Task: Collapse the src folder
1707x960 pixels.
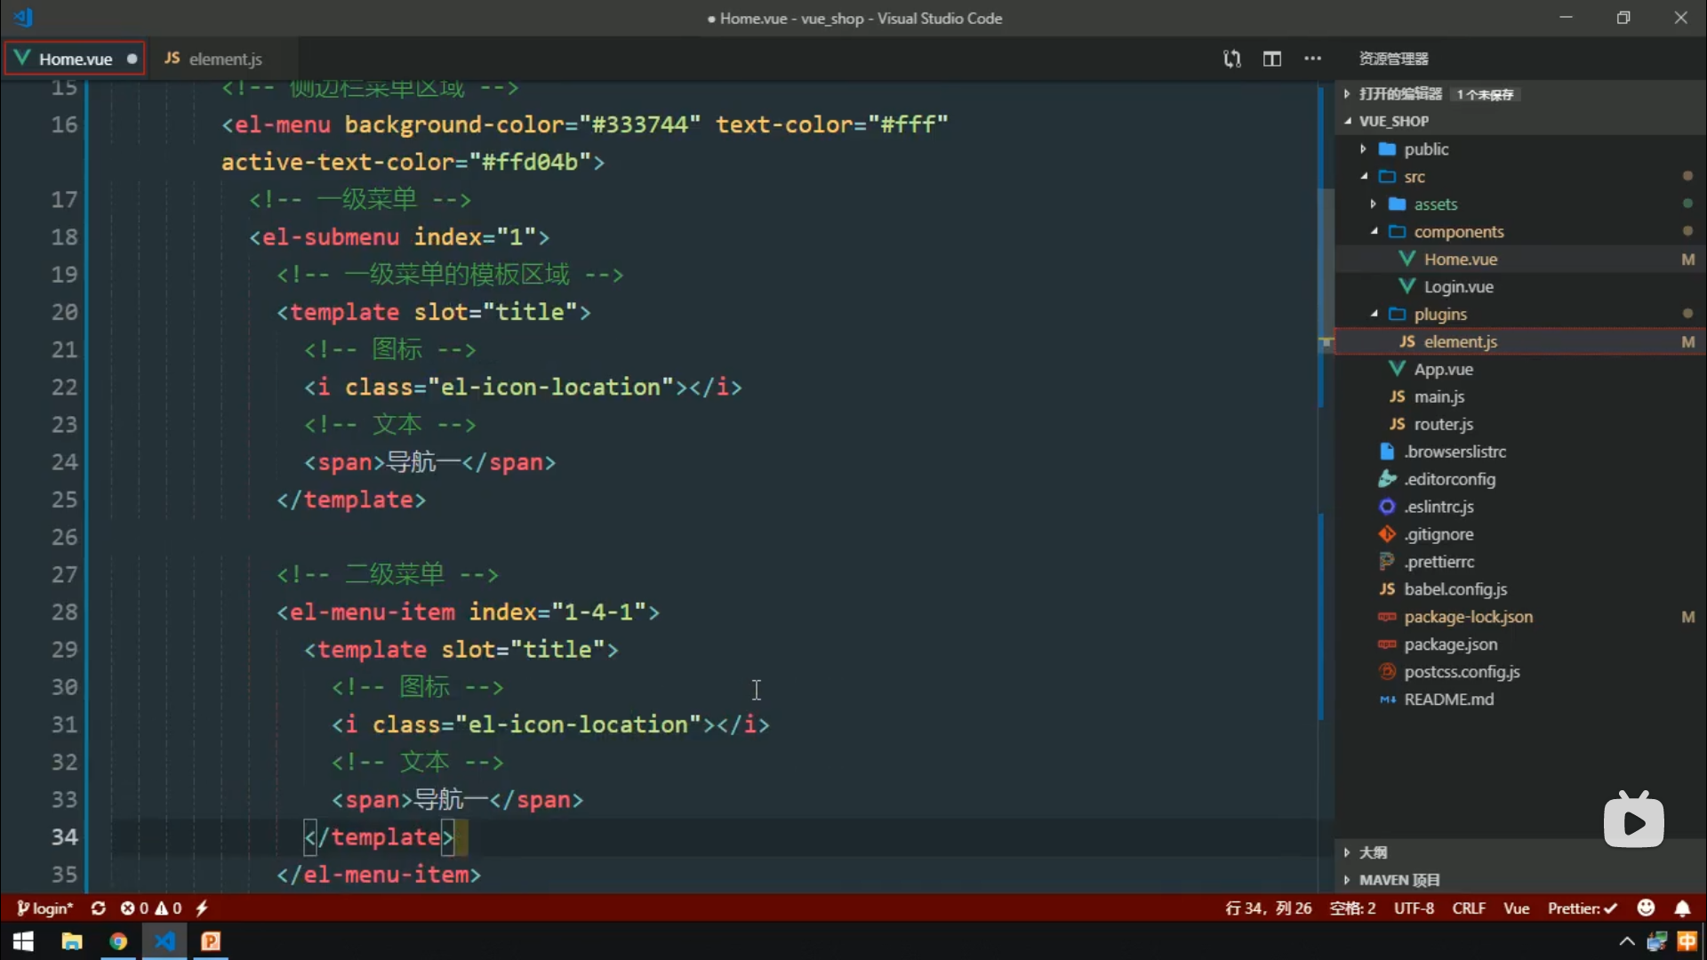Action: tap(1363, 177)
